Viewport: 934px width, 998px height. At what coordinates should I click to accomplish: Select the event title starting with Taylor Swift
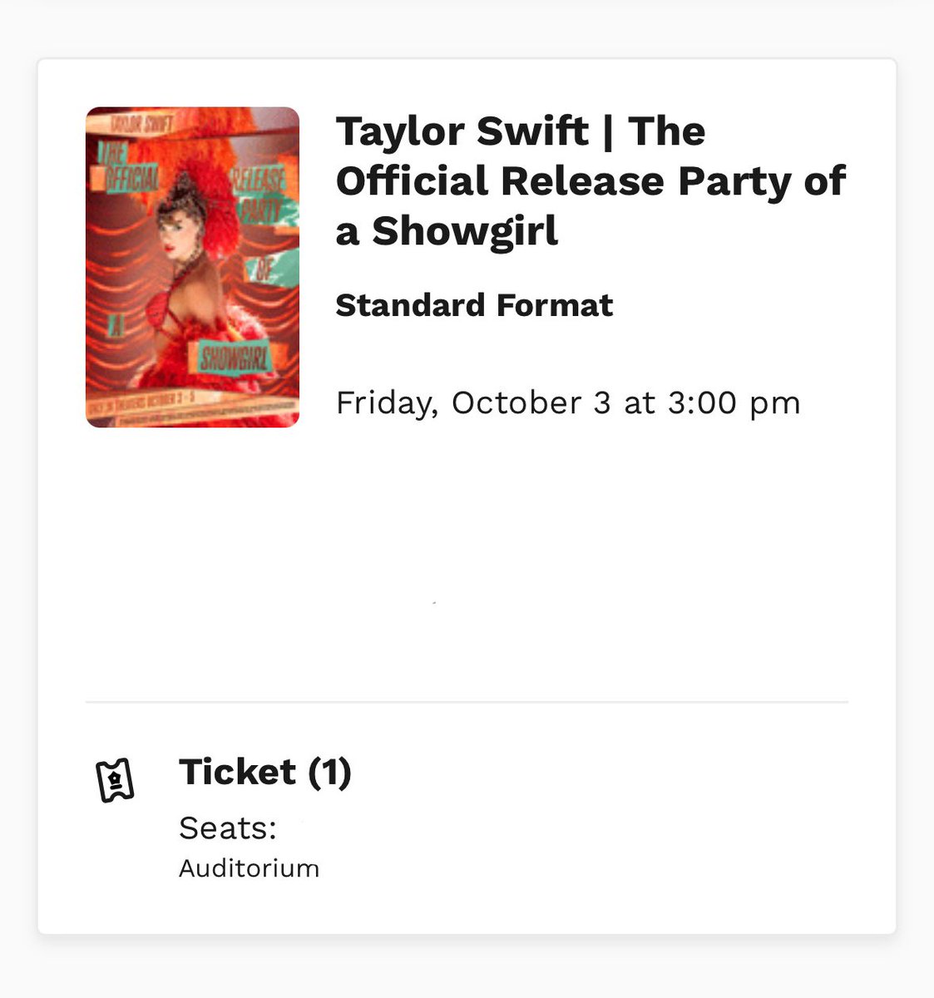[x=591, y=181]
